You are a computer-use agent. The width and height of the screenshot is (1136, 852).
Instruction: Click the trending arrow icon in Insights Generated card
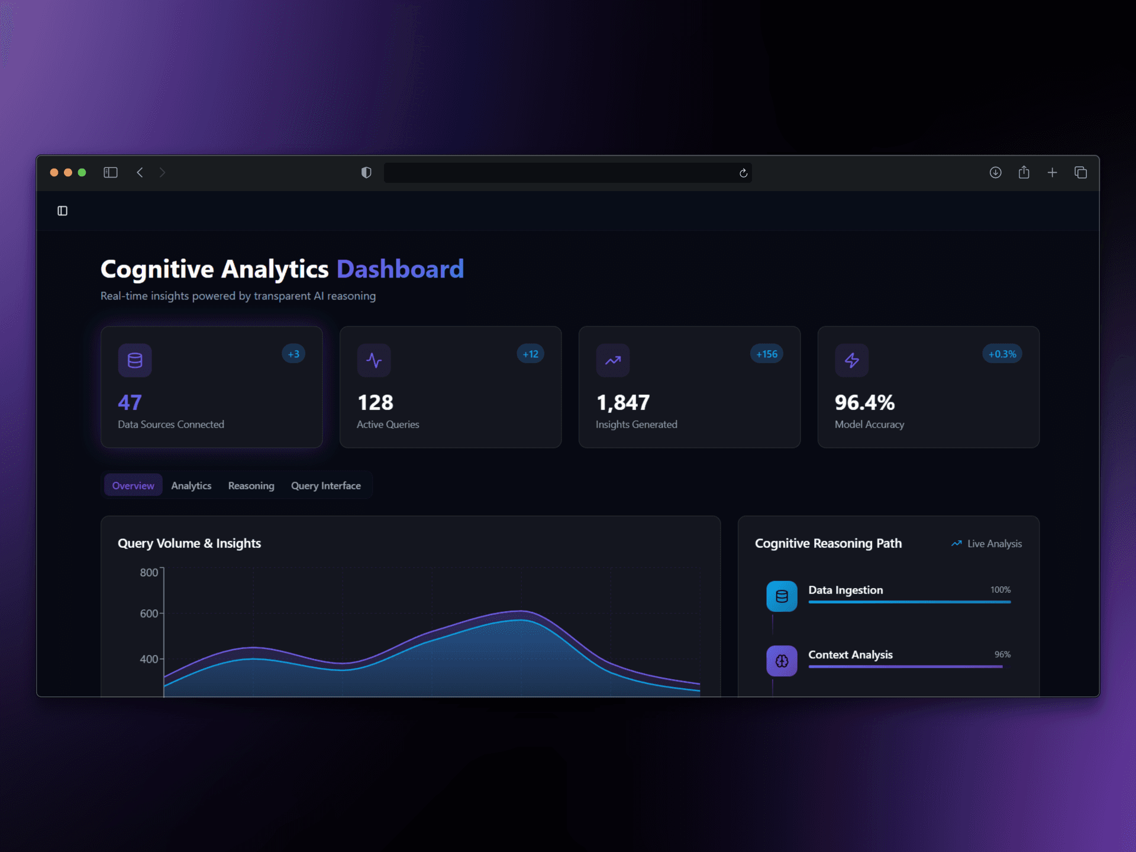point(612,360)
